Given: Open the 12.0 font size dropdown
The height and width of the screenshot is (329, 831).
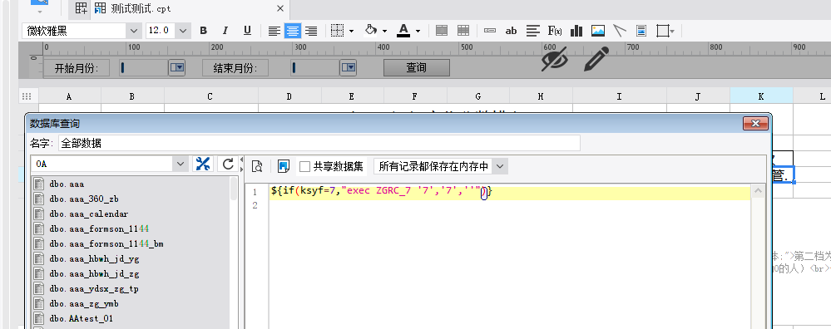Looking at the screenshot, I should coord(183,31).
